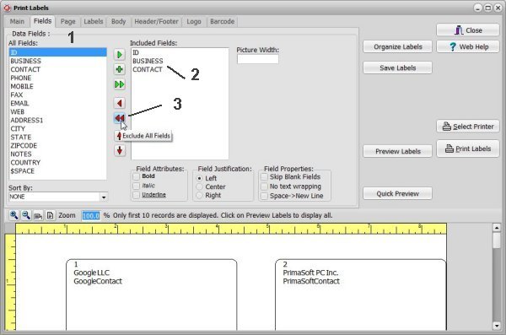Select $SPACE in All Fields list
506x335 pixels.
(x=57, y=171)
